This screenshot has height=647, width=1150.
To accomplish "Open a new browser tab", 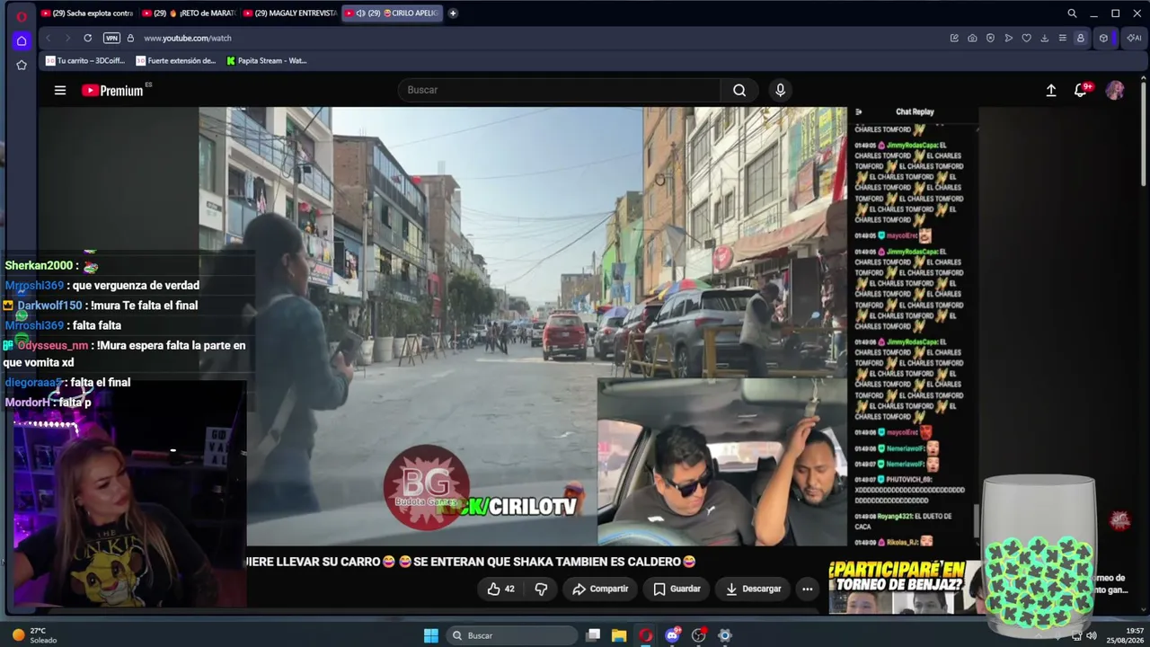I will point(453,13).
